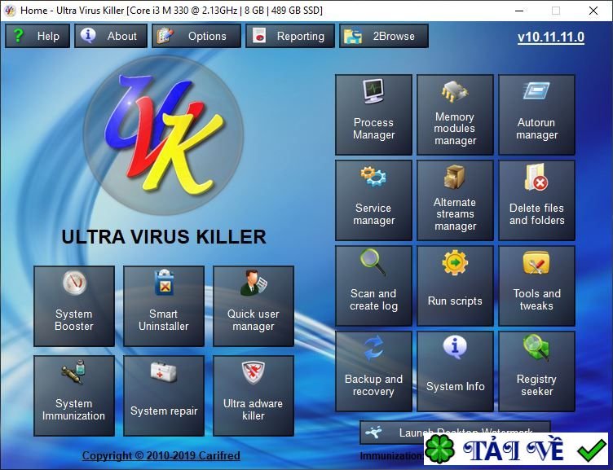This screenshot has height=470, width=613.
Task: Open Backup and recovery
Action: pyautogui.click(x=373, y=371)
